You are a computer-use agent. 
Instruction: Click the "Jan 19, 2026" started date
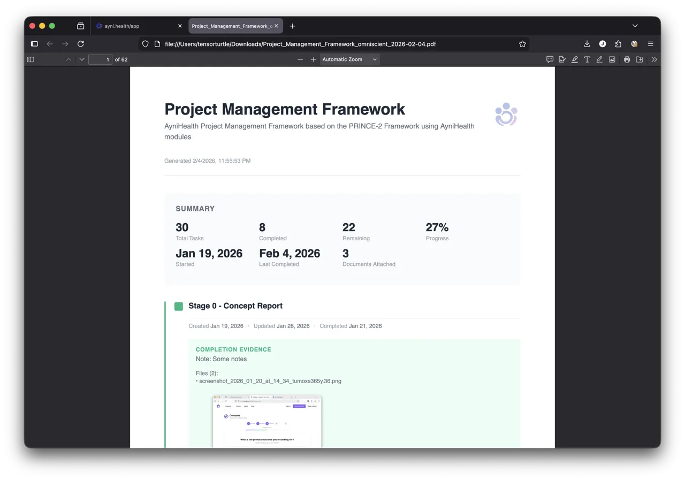209,254
